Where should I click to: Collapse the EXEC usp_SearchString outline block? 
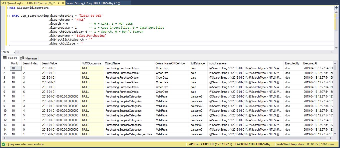click(x=9, y=16)
